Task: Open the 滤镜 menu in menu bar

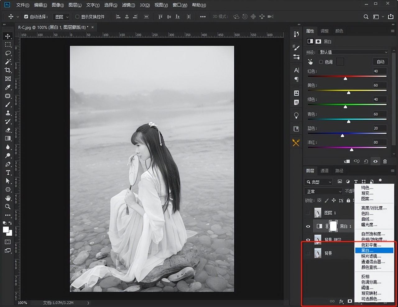Action: (128, 5)
